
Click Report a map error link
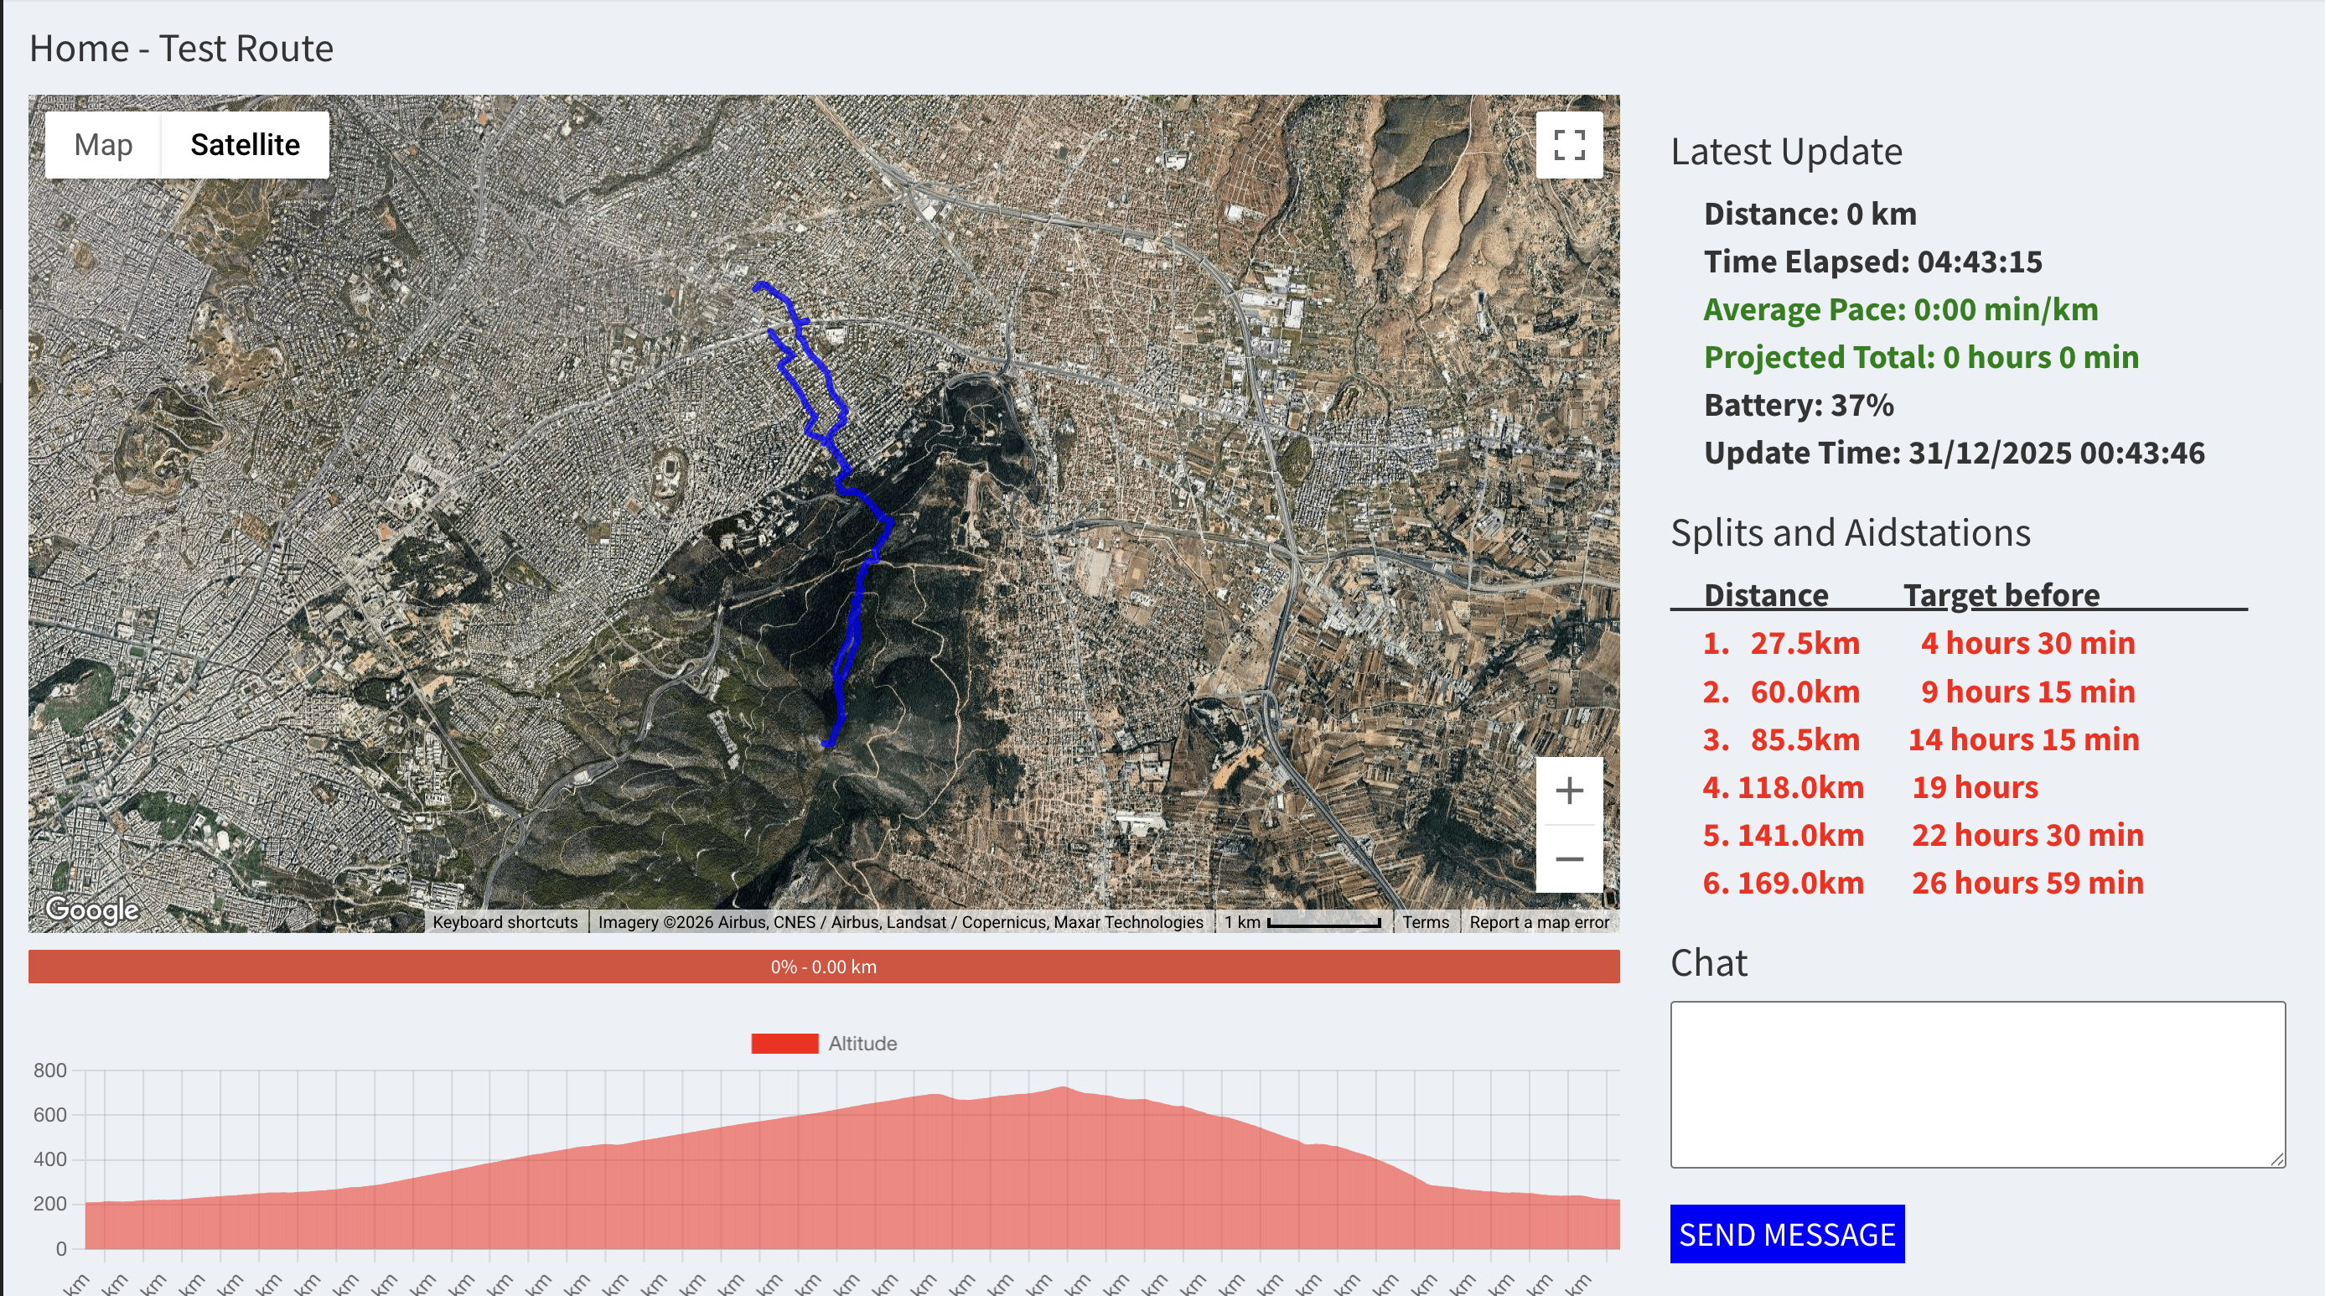coord(1538,921)
